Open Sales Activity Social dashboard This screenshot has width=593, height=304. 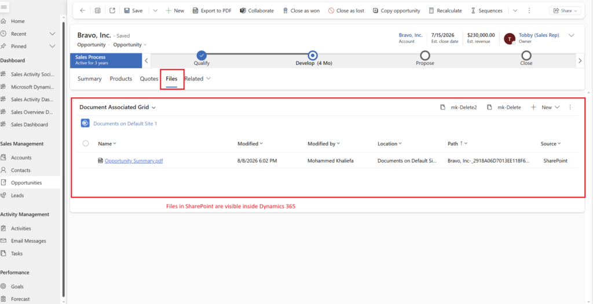(32, 74)
